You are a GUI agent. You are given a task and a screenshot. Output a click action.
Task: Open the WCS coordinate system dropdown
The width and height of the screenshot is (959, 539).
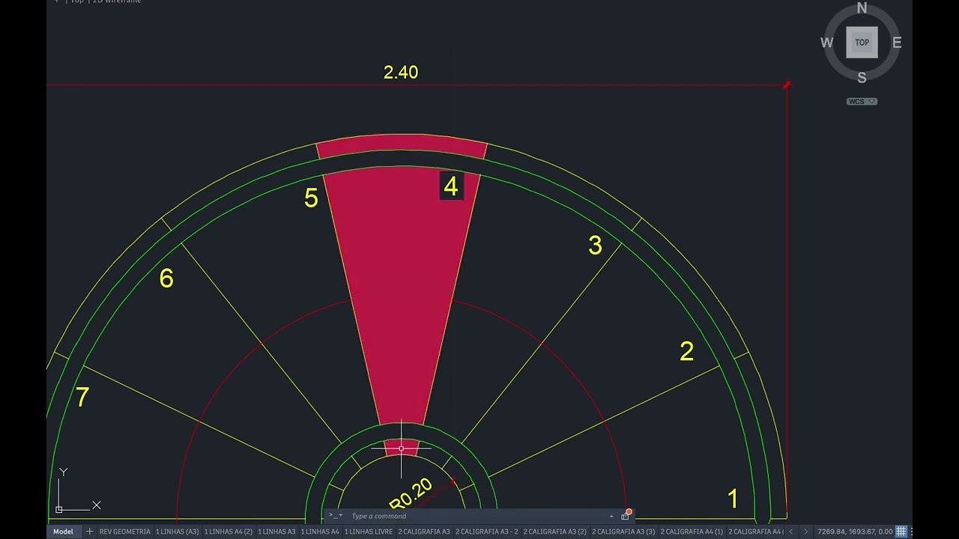[x=862, y=101]
